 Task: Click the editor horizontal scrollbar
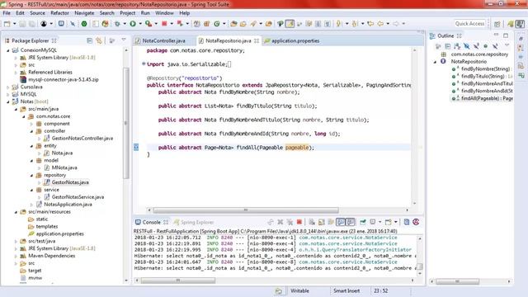tap(246, 210)
